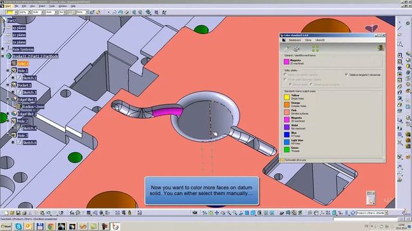Click the selected Magenta identified color swatch
412x231 pixels.
(286, 62)
